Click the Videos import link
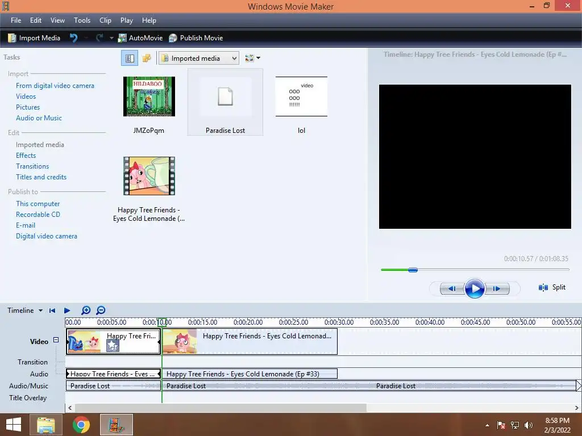The image size is (582, 436). click(26, 97)
